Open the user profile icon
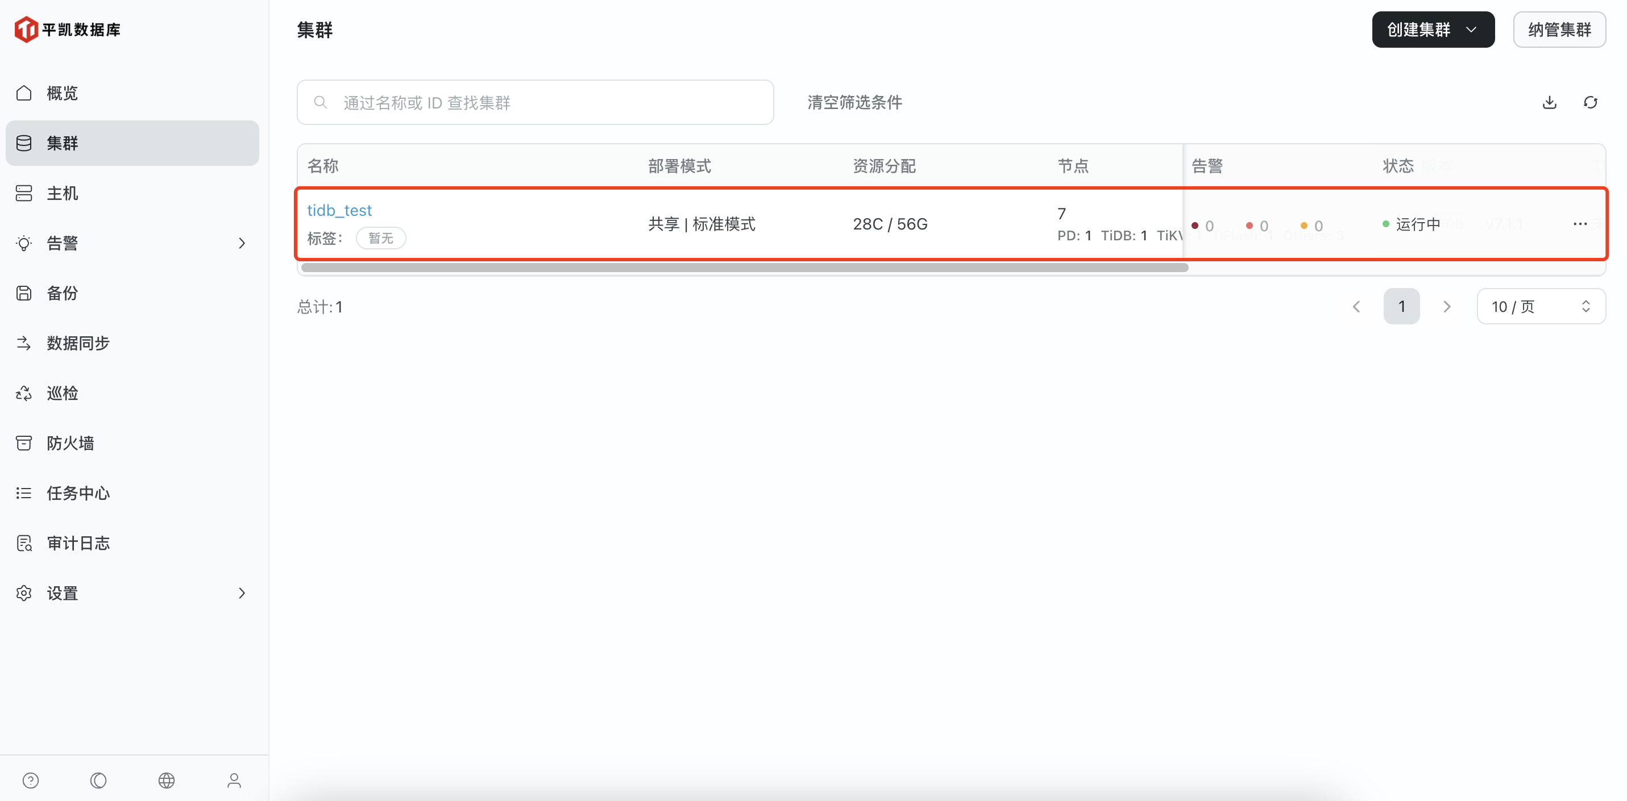Image resolution: width=1627 pixels, height=801 pixels. pos(234,781)
